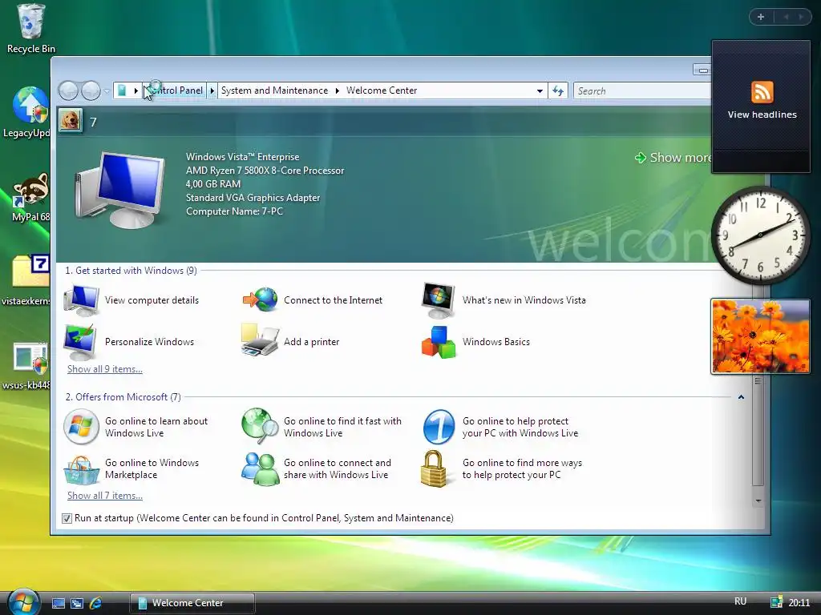Click Show all 7 items link
Image resolution: width=821 pixels, height=615 pixels.
coord(105,496)
